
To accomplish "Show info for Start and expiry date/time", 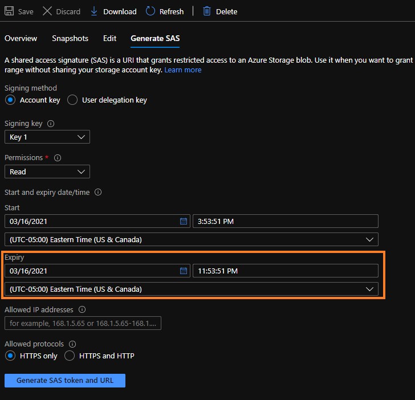I will [98, 192].
